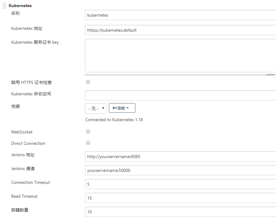Click the Kubernetes 服务证书 key text area
Screen dimensions: 276x218
181,56
